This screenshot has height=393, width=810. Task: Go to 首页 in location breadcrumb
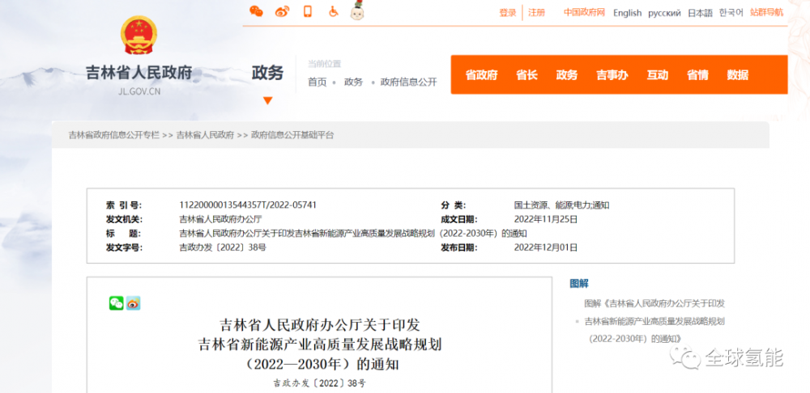tap(318, 82)
